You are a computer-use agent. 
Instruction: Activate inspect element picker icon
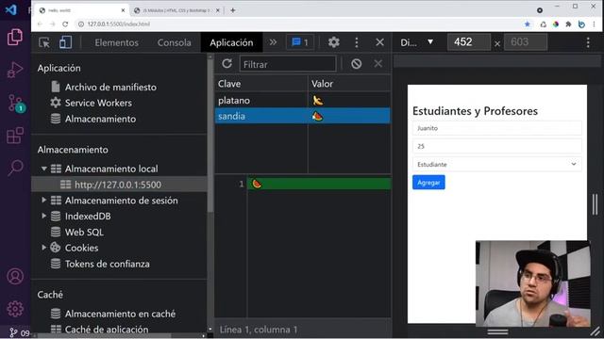point(44,42)
